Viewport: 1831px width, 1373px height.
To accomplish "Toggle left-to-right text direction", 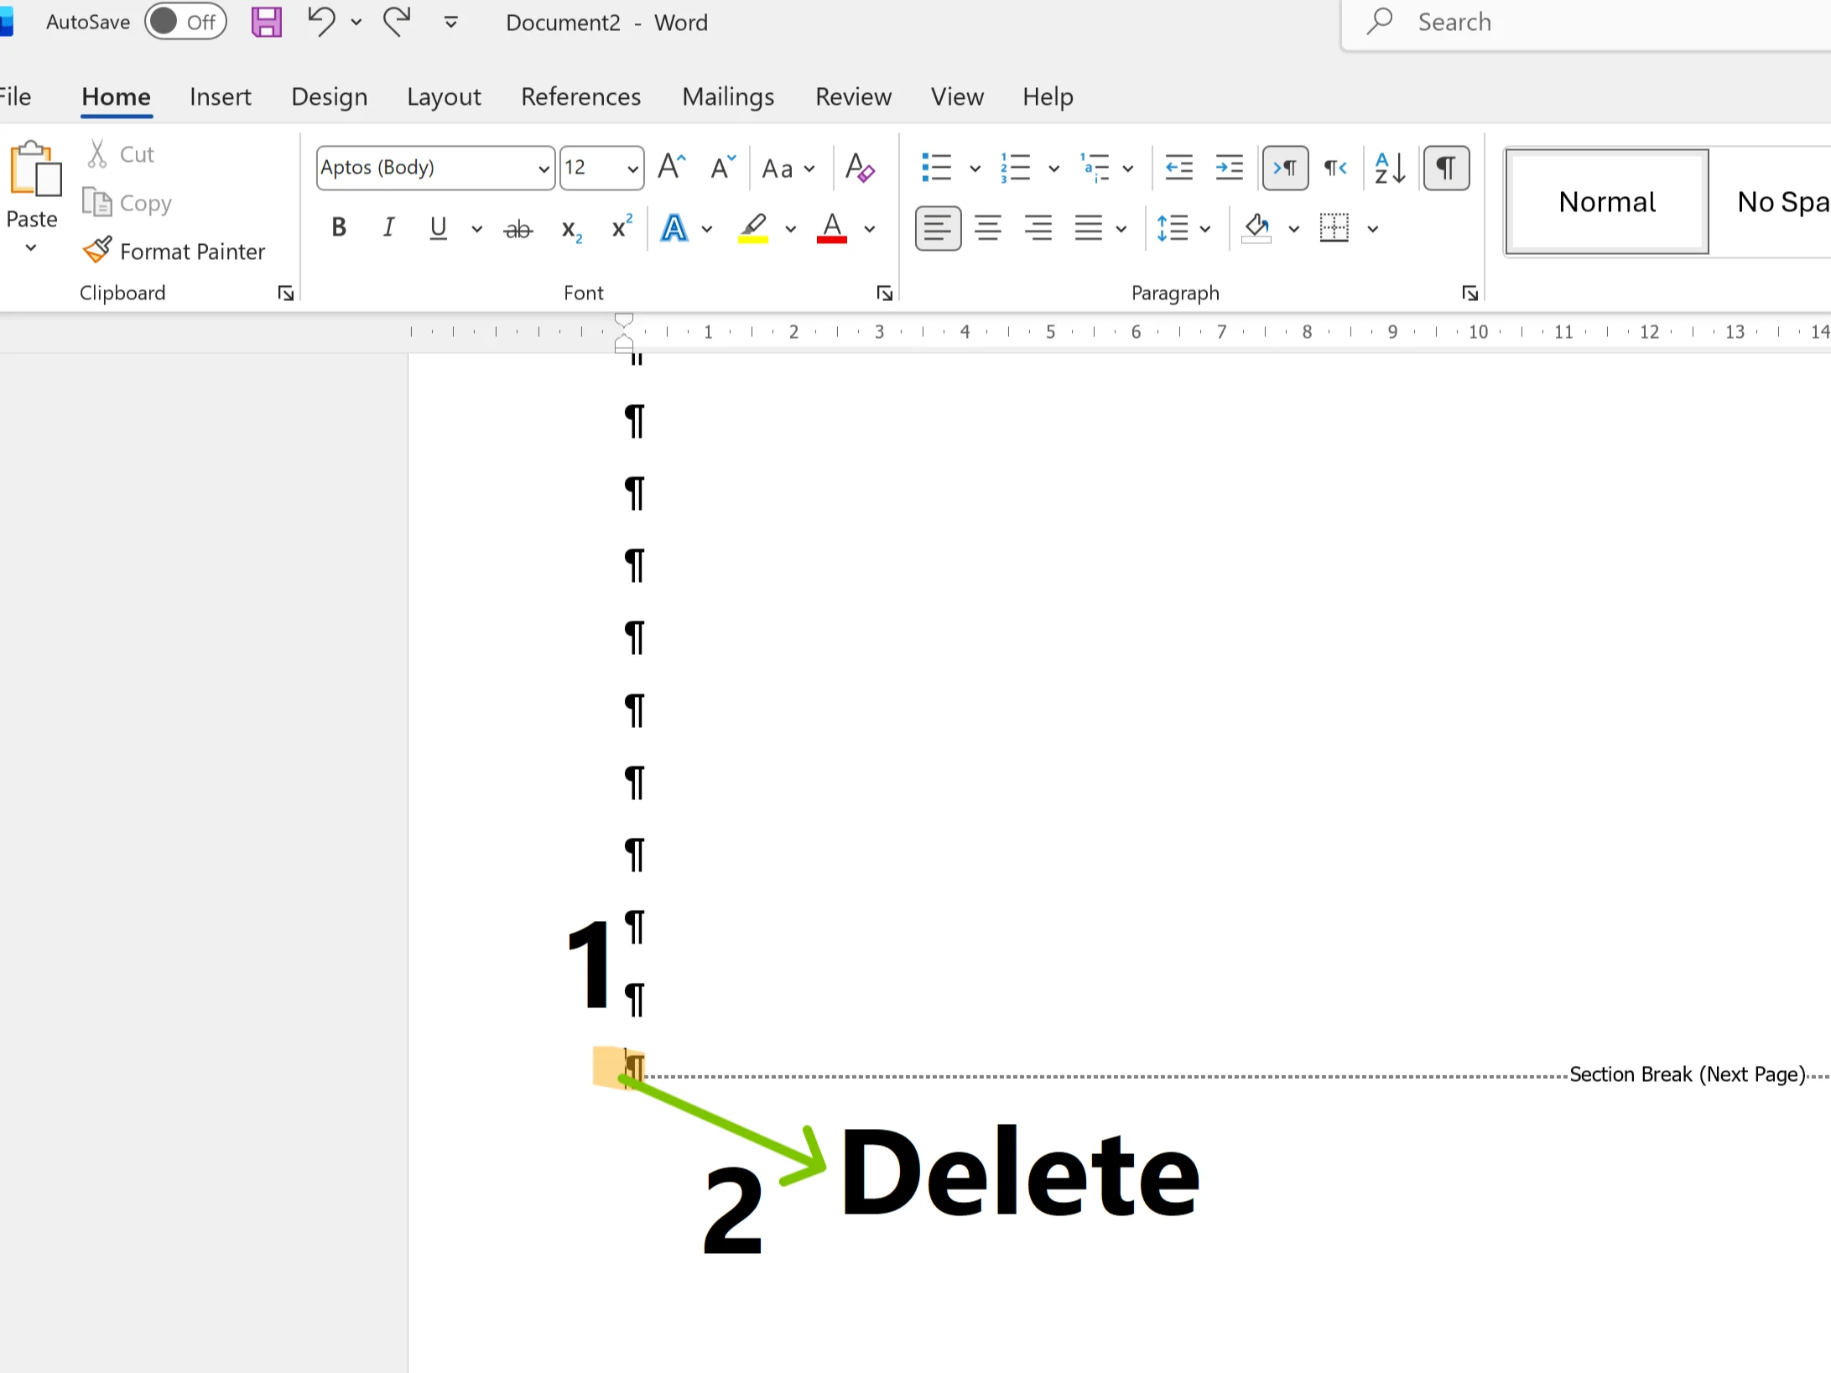I will click(x=1285, y=168).
